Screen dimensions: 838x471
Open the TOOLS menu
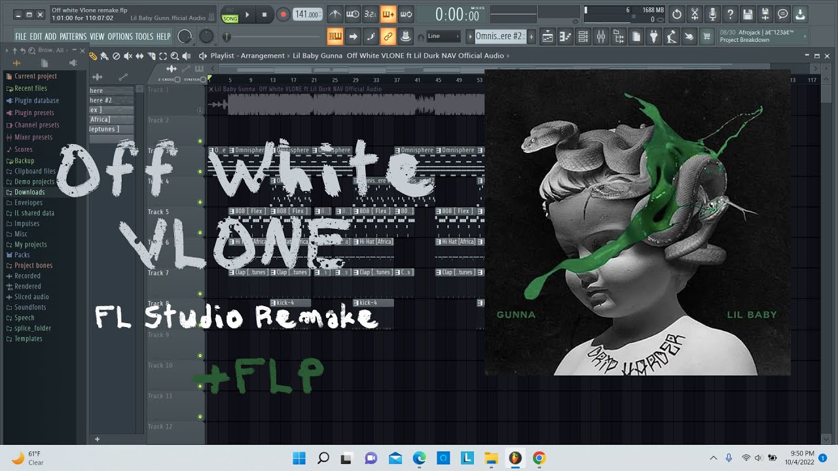145,37
